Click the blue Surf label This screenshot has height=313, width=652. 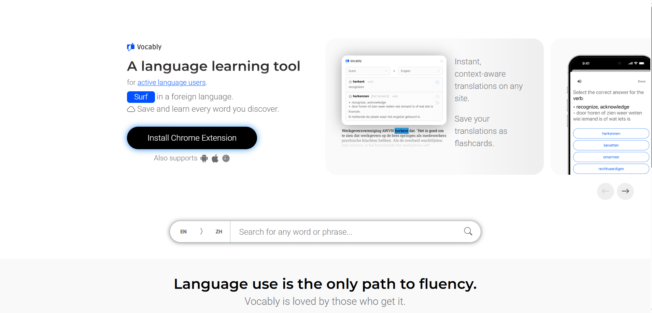coord(141,97)
